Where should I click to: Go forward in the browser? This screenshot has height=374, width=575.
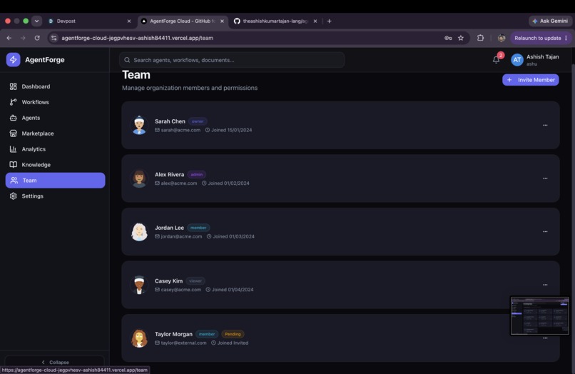(x=23, y=38)
